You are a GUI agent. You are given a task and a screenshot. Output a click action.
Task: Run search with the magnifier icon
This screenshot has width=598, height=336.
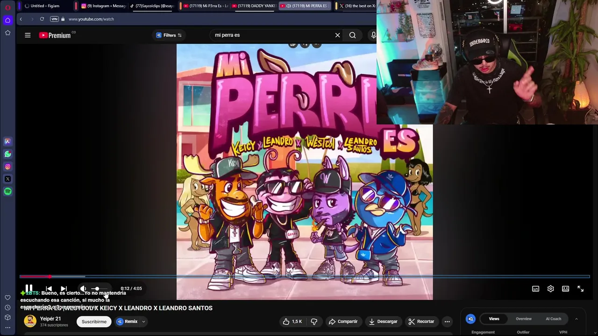pos(353,35)
